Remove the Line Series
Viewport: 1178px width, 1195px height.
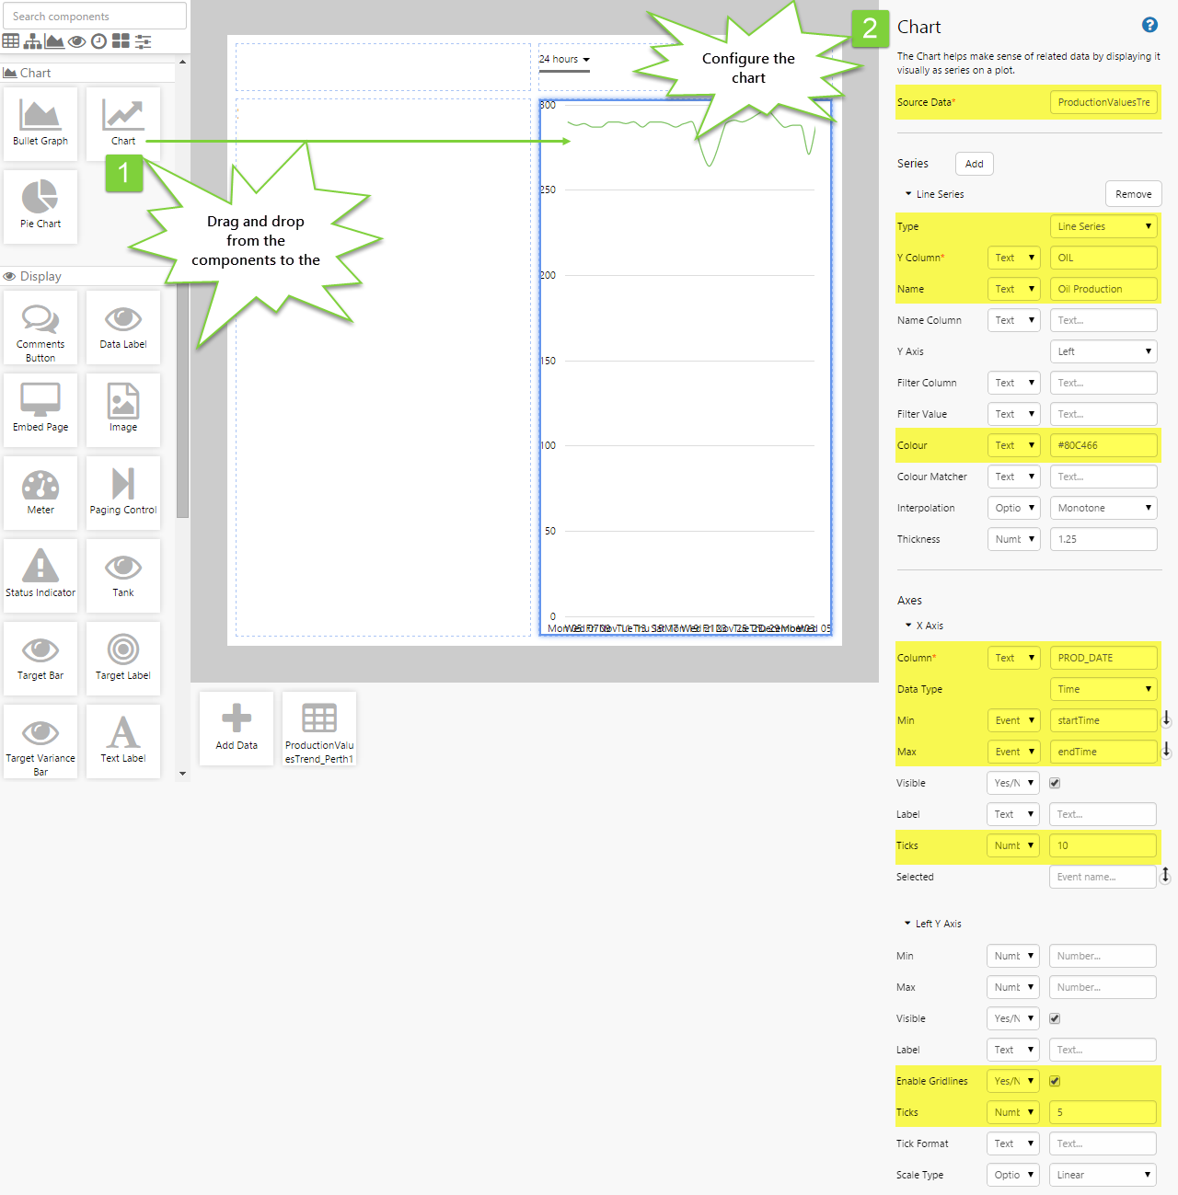pyautogui.click(x=1134, y=194)
